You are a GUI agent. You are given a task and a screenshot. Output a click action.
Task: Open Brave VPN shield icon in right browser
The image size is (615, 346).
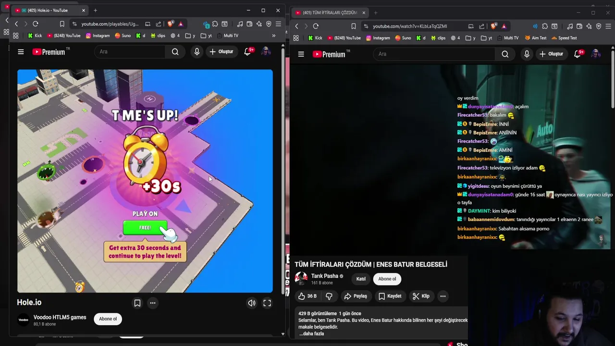coord(598,26)
